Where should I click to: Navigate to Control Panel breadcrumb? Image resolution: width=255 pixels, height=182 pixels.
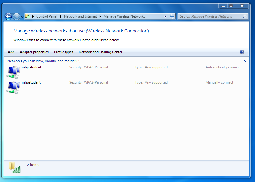(x=47, y=16)
